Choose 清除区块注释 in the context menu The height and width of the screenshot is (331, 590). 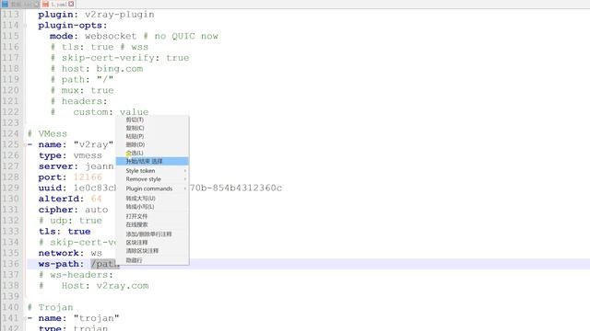click(152, 250)
